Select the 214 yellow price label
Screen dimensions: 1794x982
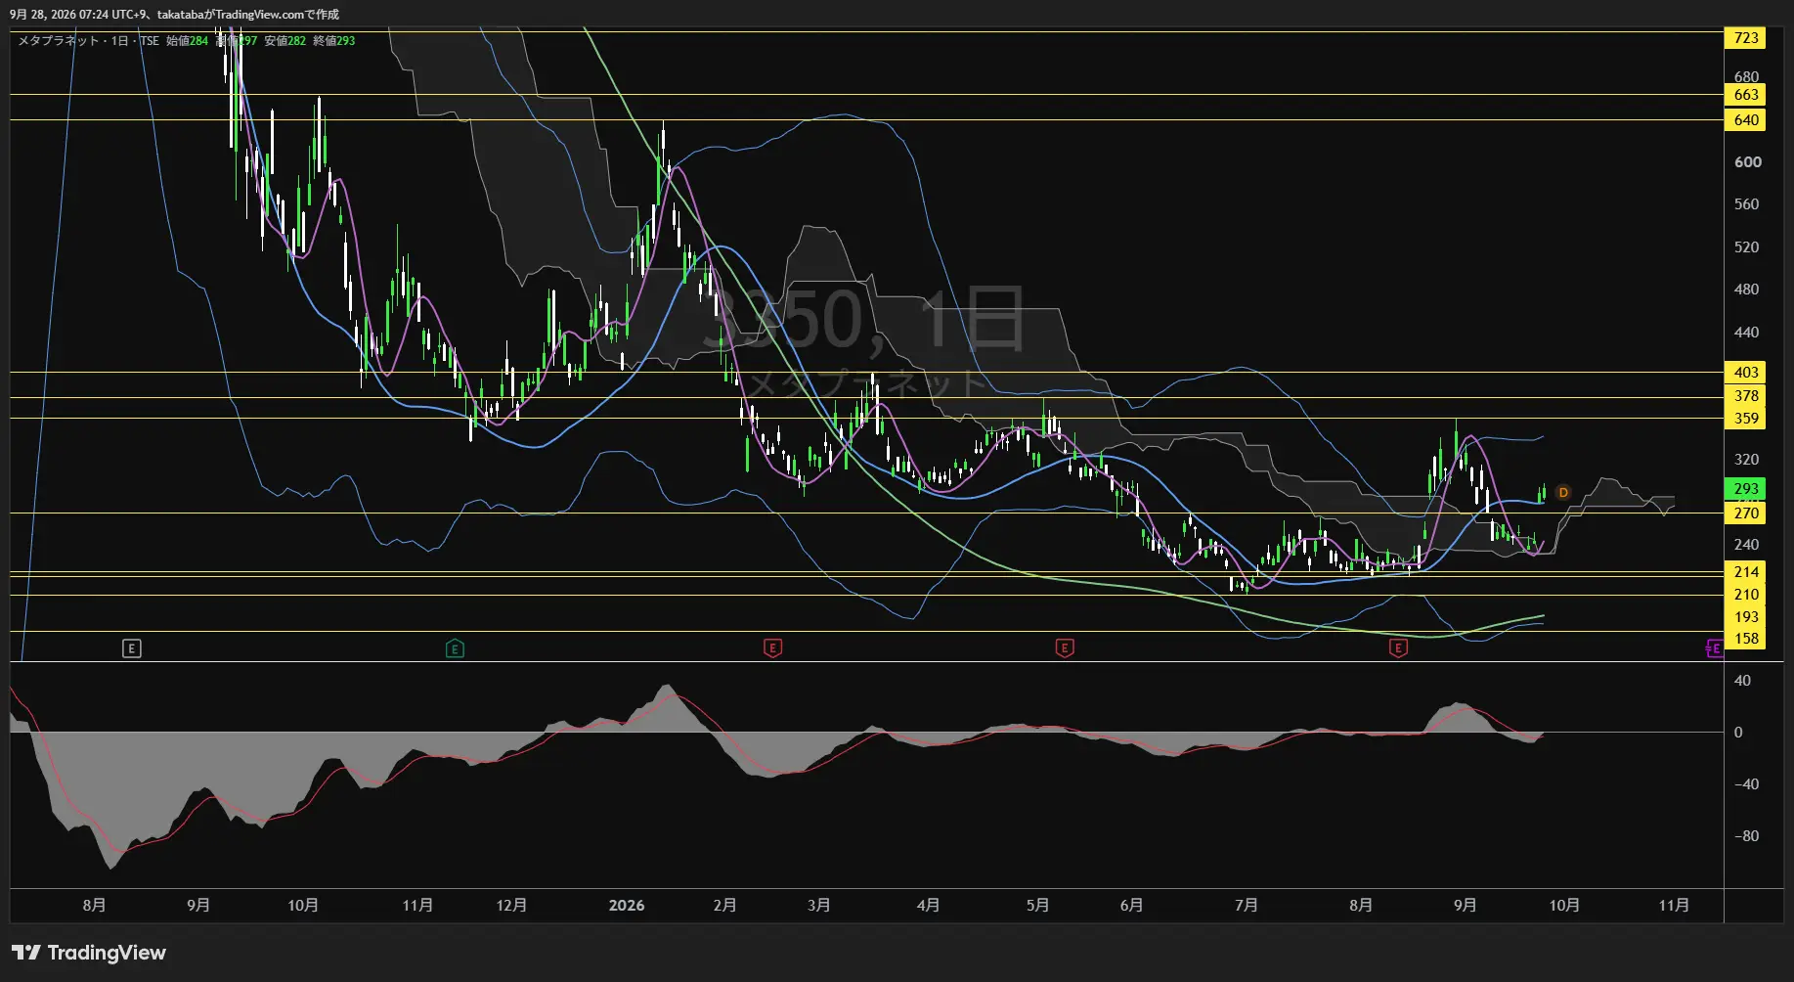pyautogui.click(x=1746, y=571)
